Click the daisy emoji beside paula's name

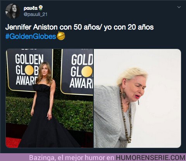[41, 8]
